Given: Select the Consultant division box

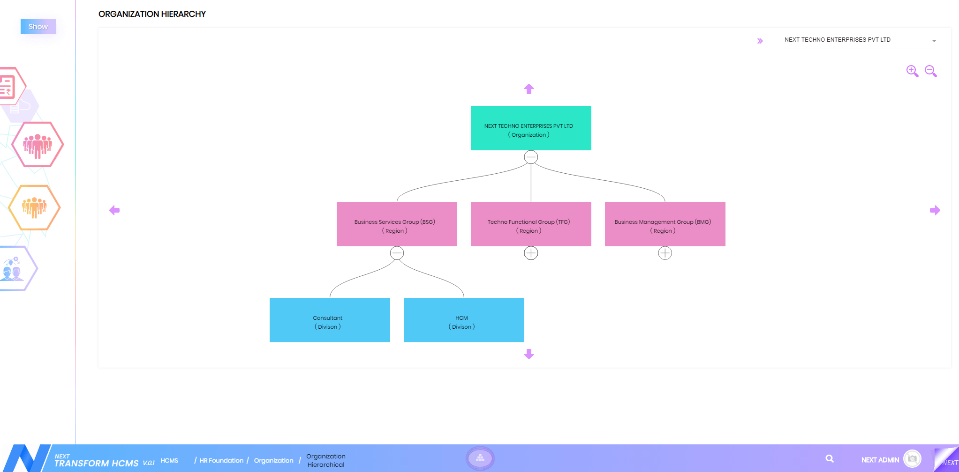Looking at the screenshot, I should (x=330, y=320).
